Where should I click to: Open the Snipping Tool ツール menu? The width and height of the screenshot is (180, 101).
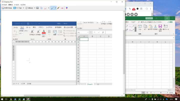[x=16, y=5]
